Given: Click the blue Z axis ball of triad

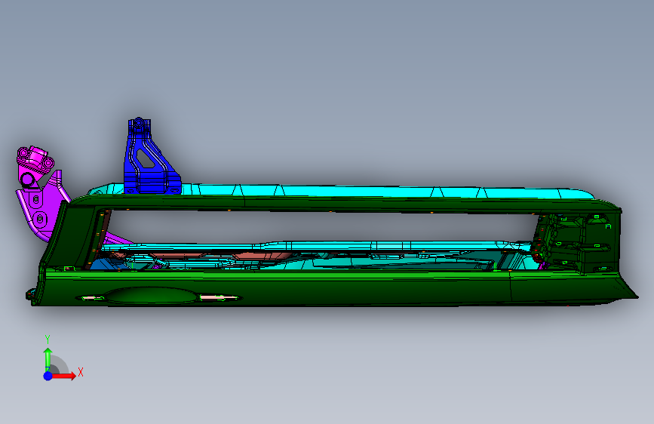Looking at the screenshot, I should tap(48, 376).
